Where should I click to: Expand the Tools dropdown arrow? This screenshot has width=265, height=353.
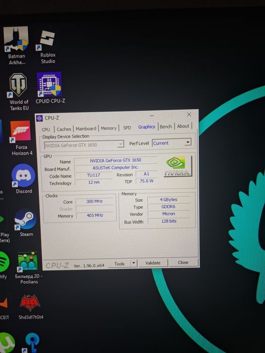click(x=134, y=263)
